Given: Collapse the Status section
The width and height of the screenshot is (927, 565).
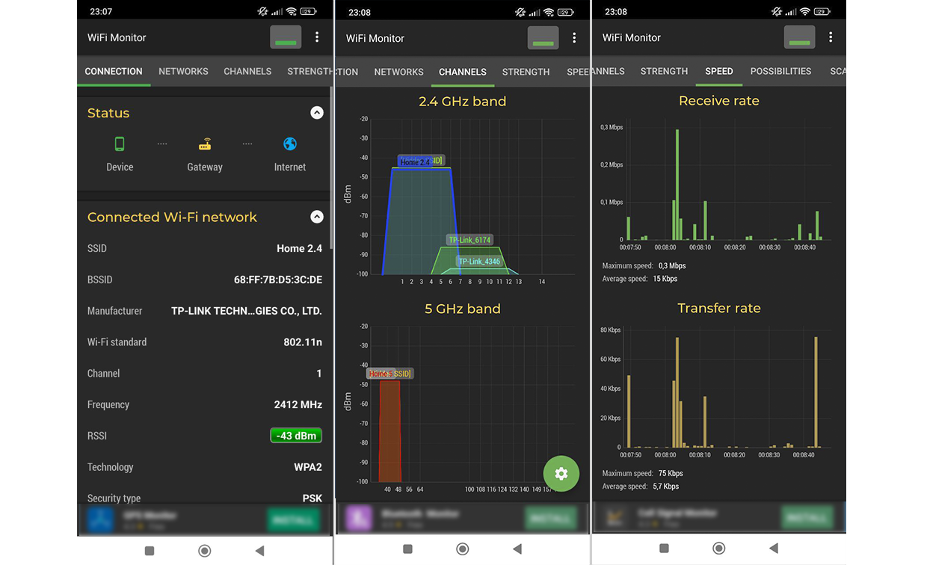Looking at the screenshot, I should 317,113.
